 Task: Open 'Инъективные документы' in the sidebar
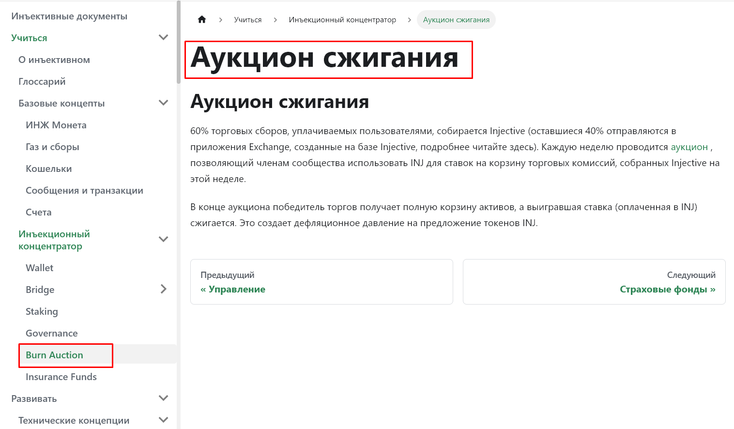[69, 16]
